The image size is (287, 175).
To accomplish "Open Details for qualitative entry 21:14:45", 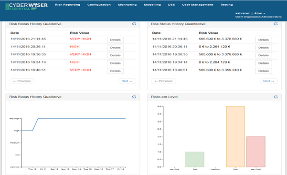I will [115, 40].
